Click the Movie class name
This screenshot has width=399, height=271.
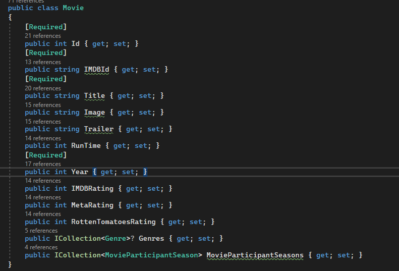73,8
